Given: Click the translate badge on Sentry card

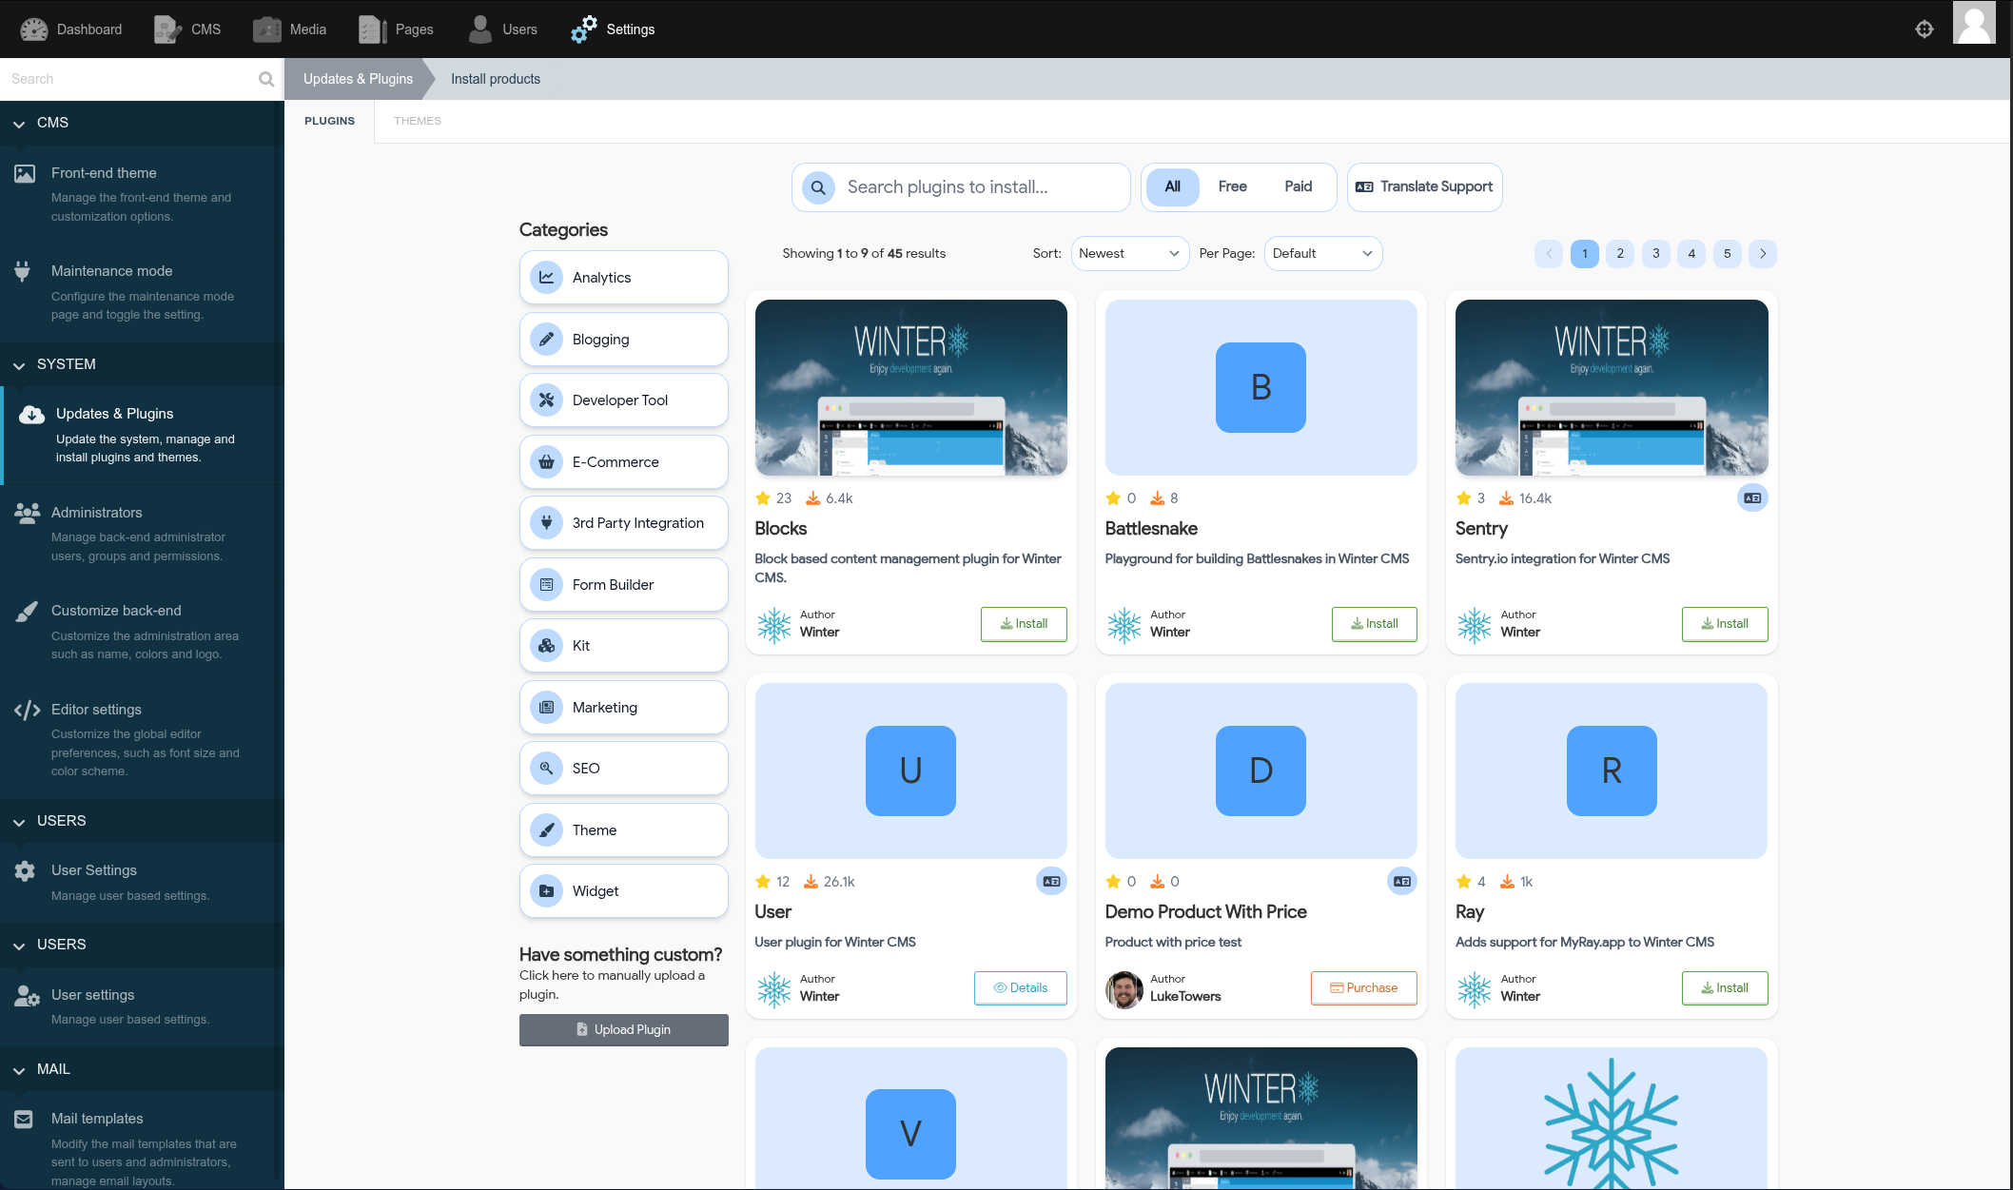Looking at the screenshot, I should pos(1752,498).
